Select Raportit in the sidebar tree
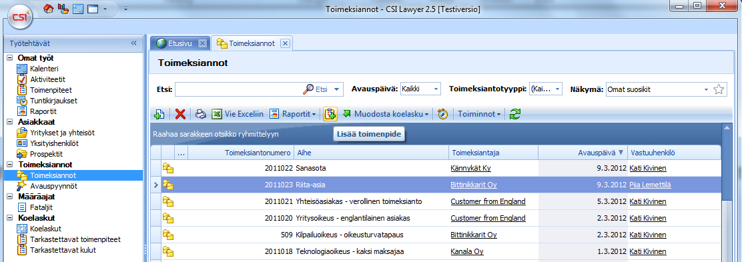This screenshot has height=262, width=742. click(x=43, y=111)
